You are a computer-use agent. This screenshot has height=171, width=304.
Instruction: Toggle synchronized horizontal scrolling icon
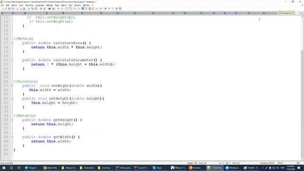70,9
